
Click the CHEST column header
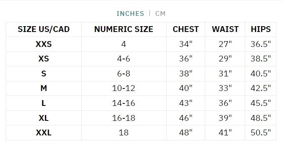[x=186, y=29]
